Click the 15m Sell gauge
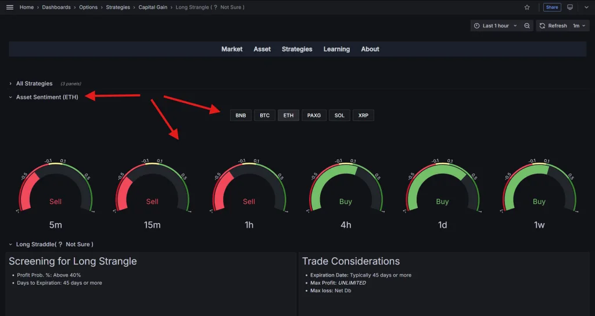 (x=152, y=186)
